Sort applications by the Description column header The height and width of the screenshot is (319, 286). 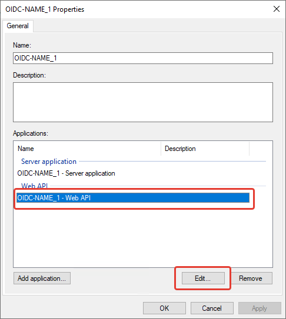[x=205, y=149]
